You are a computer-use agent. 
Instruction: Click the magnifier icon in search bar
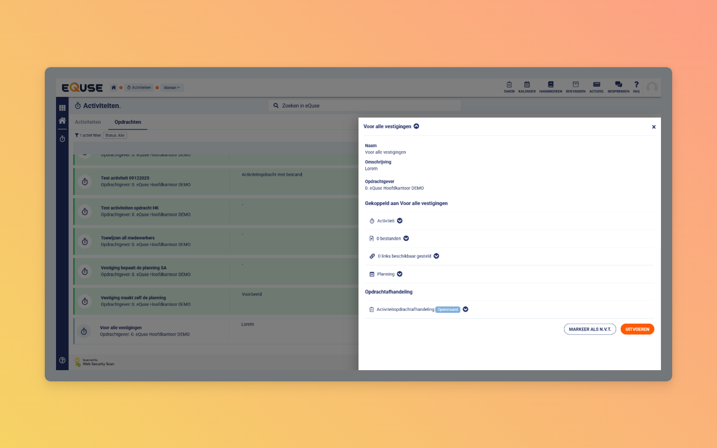point(276,105)
